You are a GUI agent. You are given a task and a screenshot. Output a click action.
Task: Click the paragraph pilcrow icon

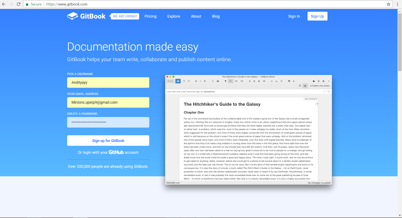click(x=225, y=81)
